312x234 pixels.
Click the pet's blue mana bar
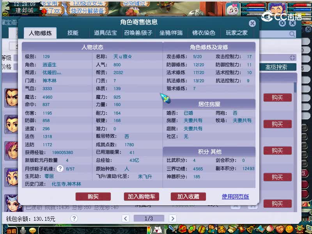(x=253, y=9)
